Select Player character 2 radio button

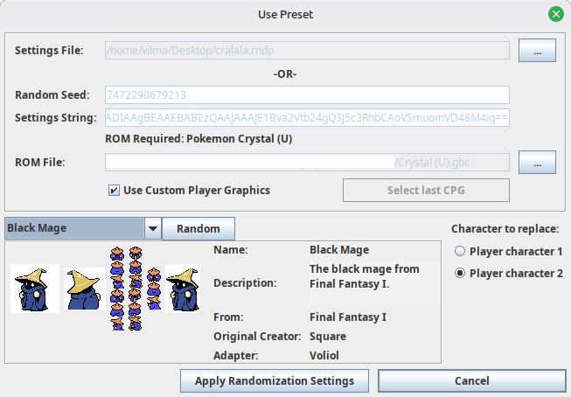tap(460, 273)
